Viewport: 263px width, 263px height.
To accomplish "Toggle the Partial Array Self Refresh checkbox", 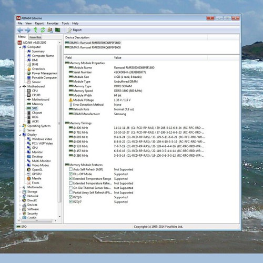I will (x=70, y=193).
